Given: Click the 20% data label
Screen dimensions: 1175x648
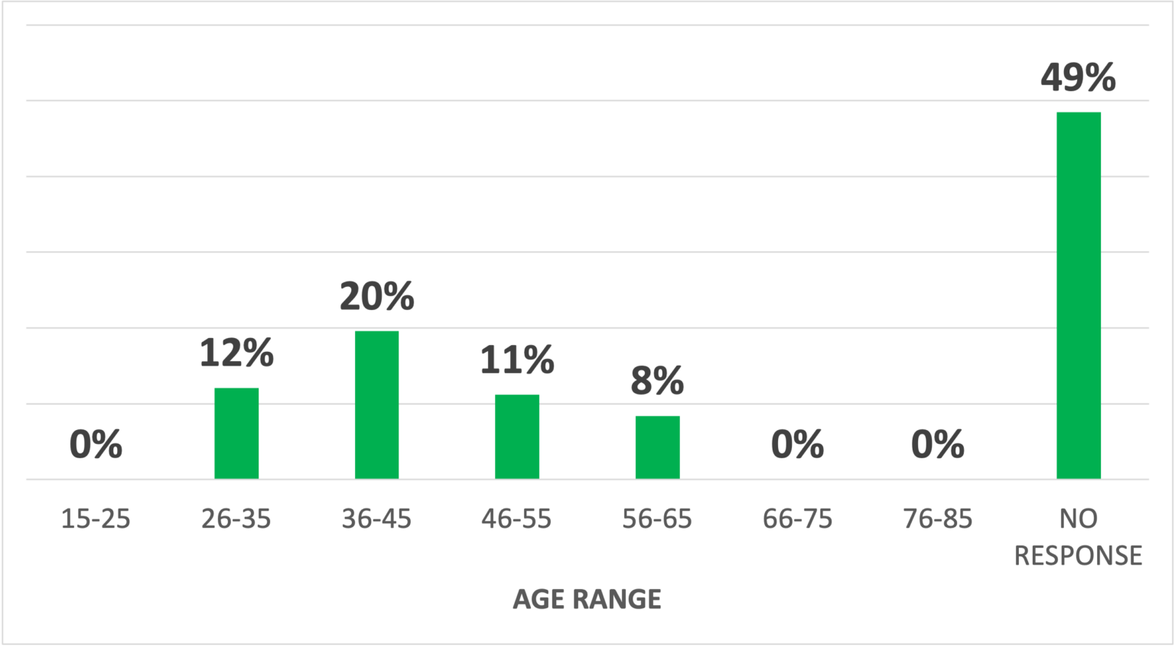Looking at the screenshot, I should (376, 296).
